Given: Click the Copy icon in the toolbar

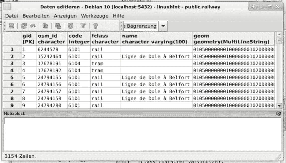Looking at the screenshot, I should tap(45, 26).
